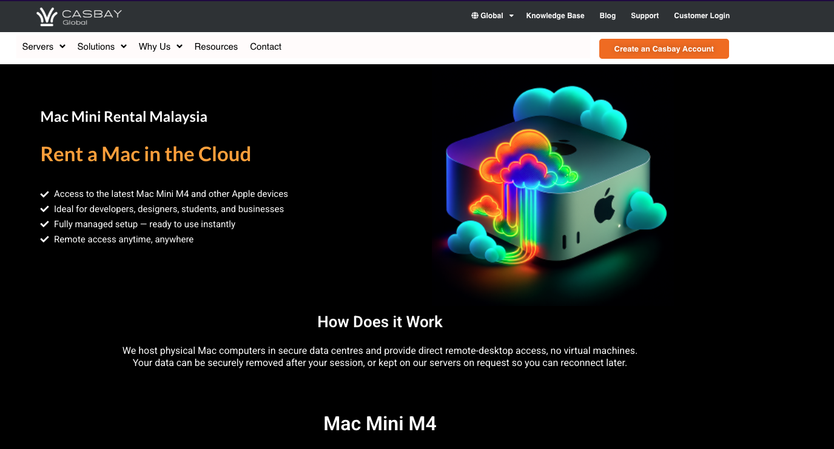Open the Why Us dropdown menu
The height and width of the screenshot is (449, 834).
tap(161, 47)
